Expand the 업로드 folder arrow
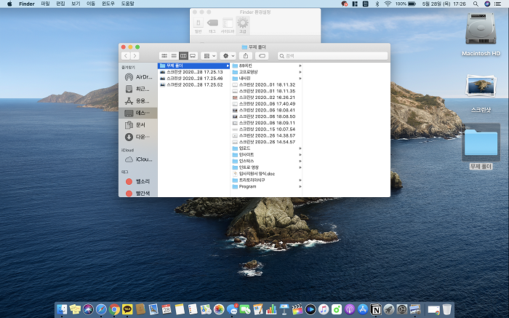Image resolution: width=509 pixels, height=318 pixels. [x=300, y=148]
